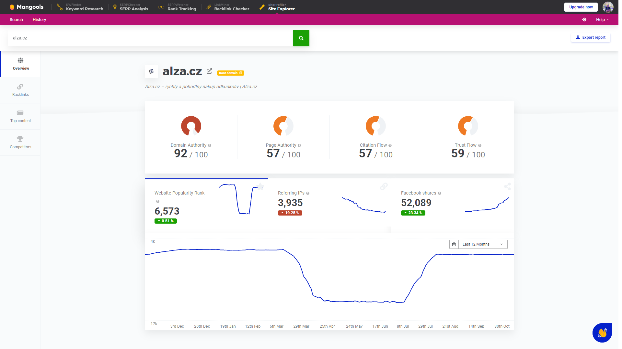The height and width of the screenshot is (349, 622).
Task: Click Facebook shares help icon
Action: [440, 193]
